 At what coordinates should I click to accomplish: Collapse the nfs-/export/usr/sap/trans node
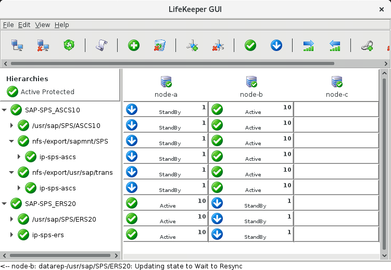(x=11, y=172)
